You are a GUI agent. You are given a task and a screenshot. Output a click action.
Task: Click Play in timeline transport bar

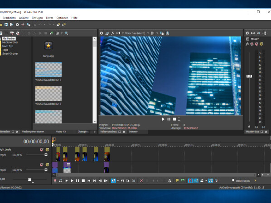[x=72, y=181]
